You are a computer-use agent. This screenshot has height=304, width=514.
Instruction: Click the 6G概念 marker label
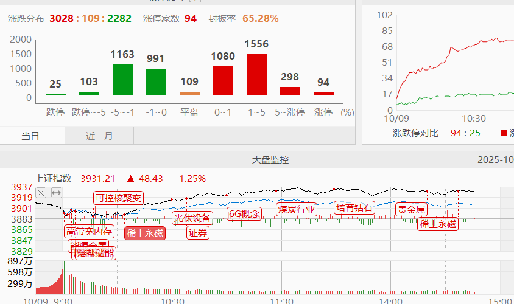coord(244,213)
